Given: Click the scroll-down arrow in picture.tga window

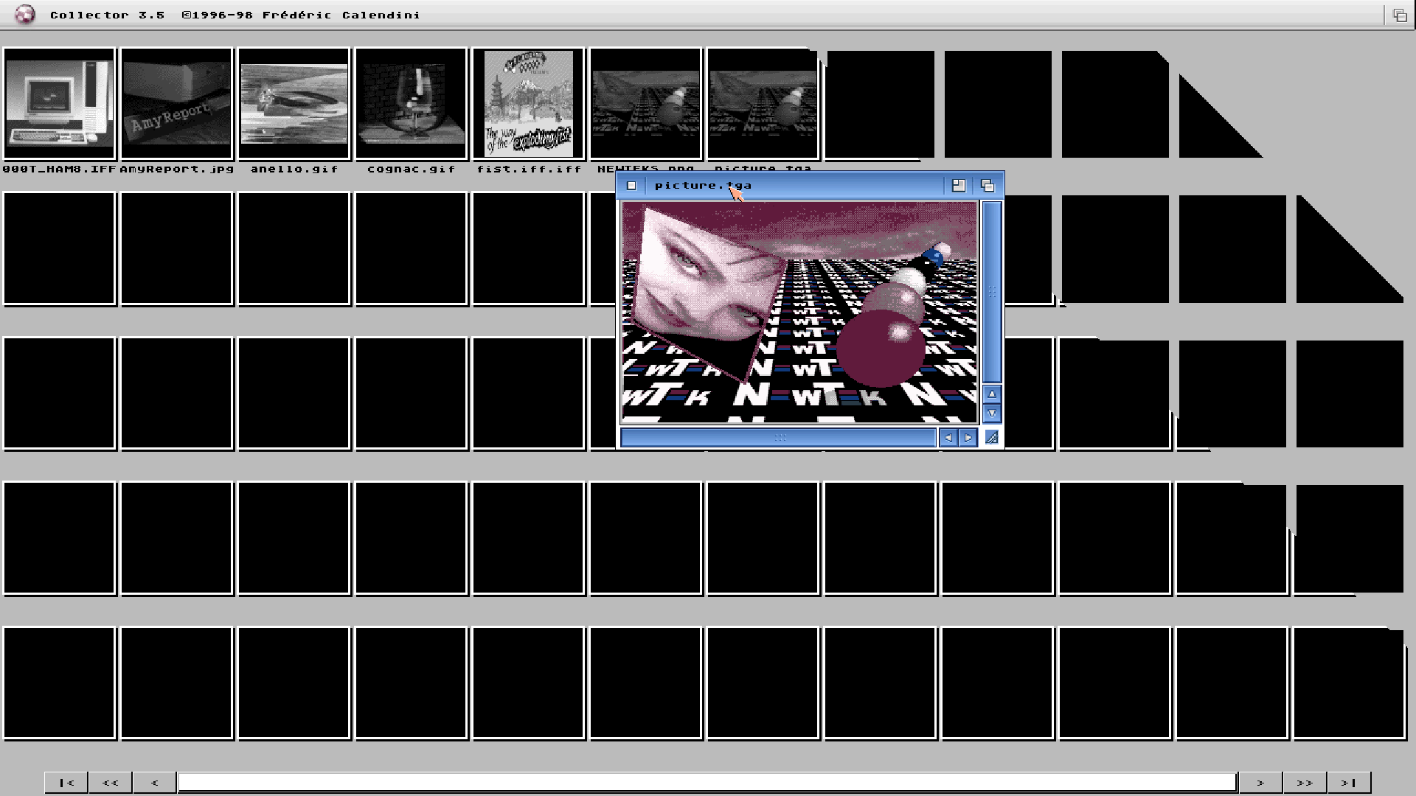Looking at the screenshot, I should pos(992,413).
